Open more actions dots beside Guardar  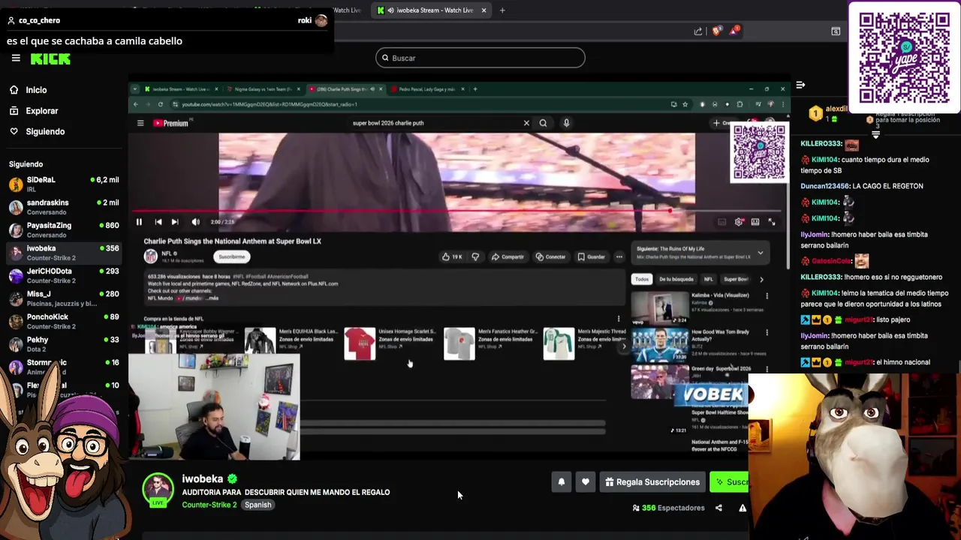619,256
